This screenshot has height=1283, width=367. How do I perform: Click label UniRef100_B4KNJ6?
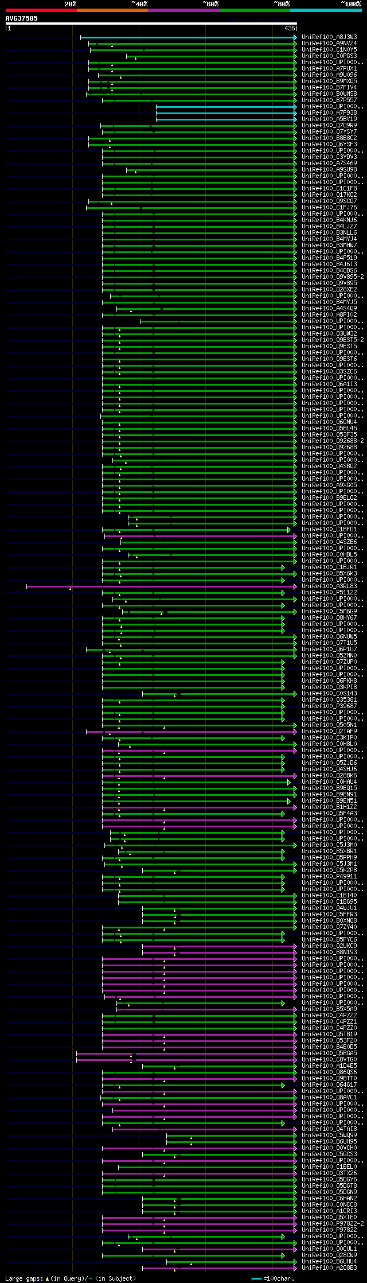(x=329, y=220)
